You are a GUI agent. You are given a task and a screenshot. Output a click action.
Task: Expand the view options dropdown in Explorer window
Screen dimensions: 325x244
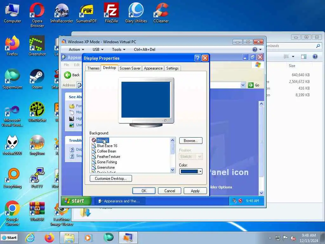pyautogui.click(x=293, y=57)
